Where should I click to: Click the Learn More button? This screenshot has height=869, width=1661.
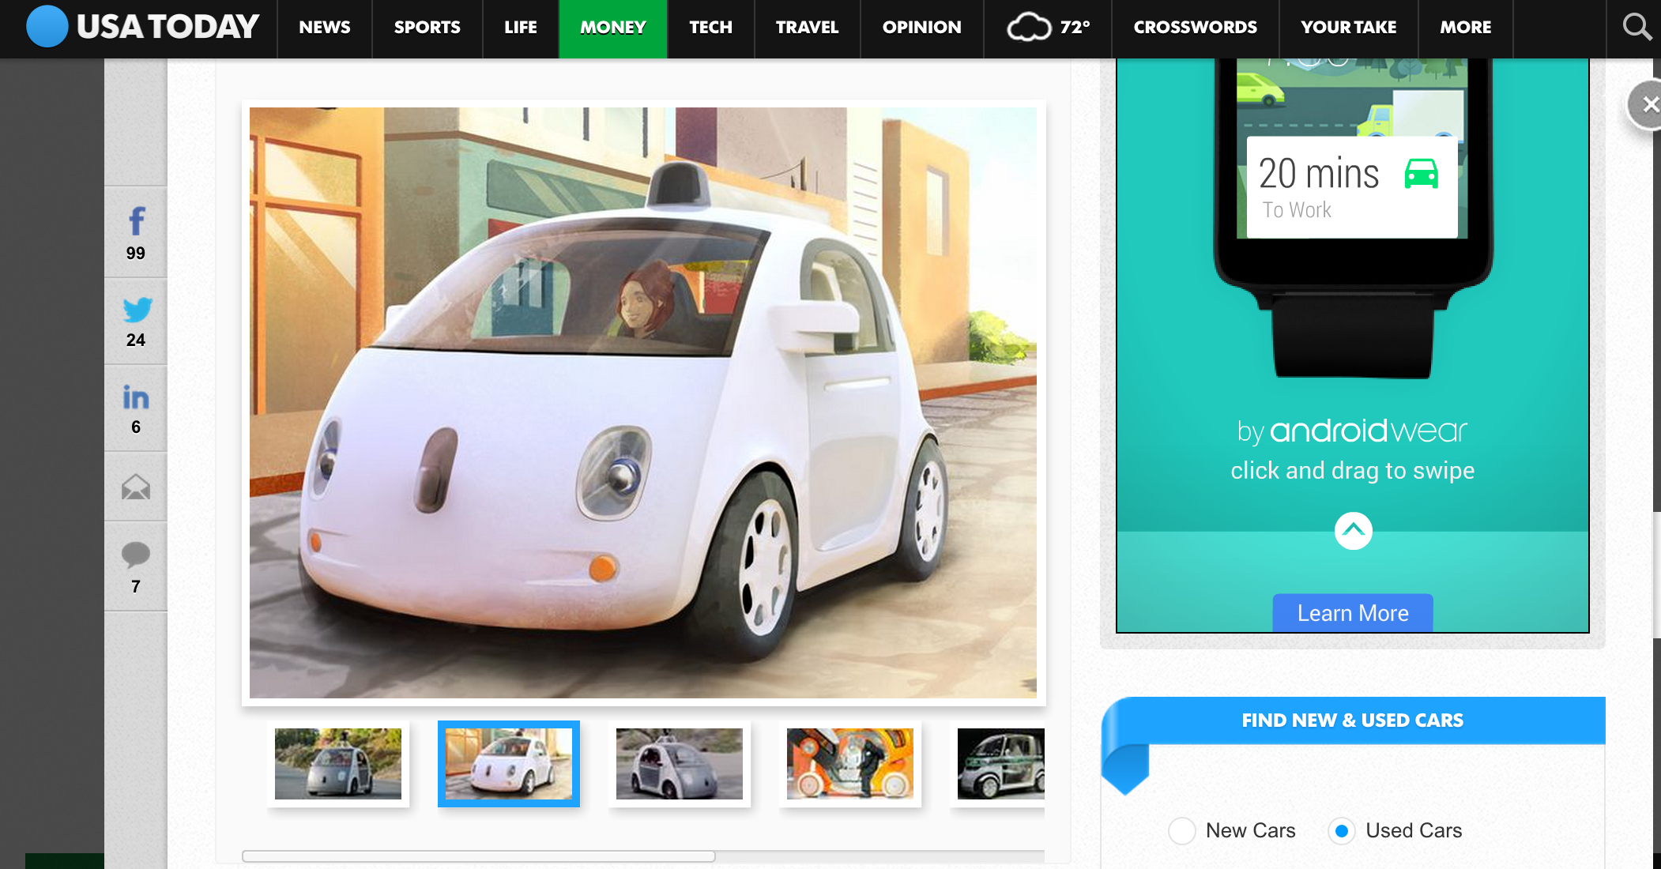click(x=1353, y=613)
